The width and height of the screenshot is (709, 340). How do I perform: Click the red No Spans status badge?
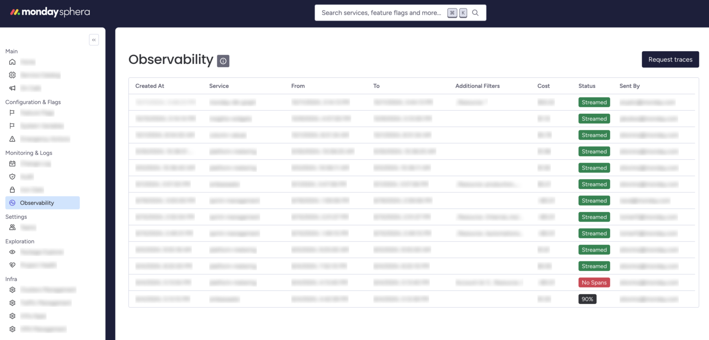point(594,282)
